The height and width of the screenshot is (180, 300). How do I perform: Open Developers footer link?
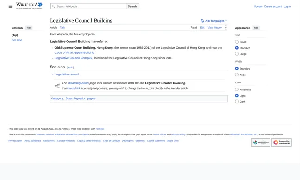click(127, 141)
